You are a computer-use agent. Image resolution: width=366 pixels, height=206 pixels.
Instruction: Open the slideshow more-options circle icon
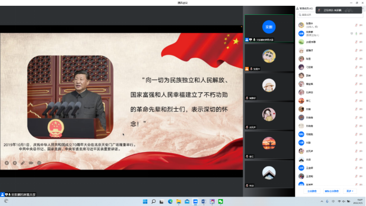(39, 163)
